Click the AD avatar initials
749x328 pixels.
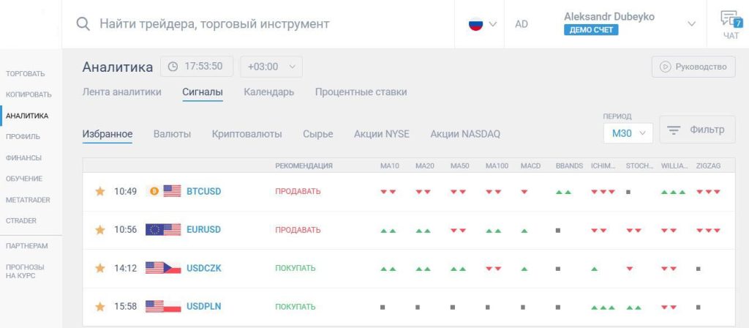522,24
